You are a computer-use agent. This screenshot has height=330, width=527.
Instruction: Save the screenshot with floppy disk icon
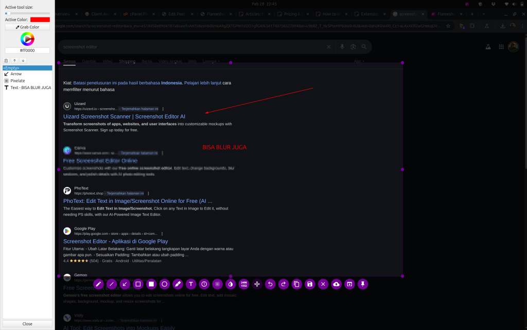(310, 284)
